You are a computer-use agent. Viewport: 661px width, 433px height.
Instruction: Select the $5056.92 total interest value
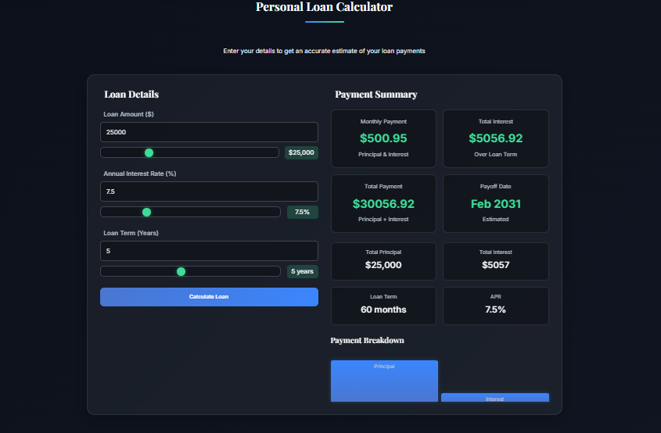[496, 138]
